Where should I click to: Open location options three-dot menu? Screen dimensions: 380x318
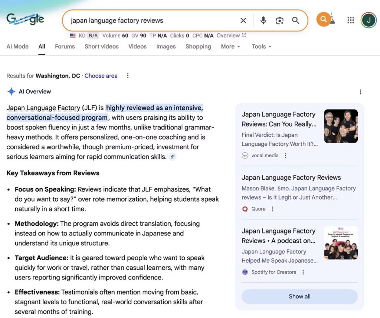point(128,76)
